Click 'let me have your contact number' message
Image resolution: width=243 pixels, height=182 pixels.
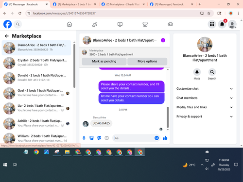pyautogui.click(x=131, y=98)
